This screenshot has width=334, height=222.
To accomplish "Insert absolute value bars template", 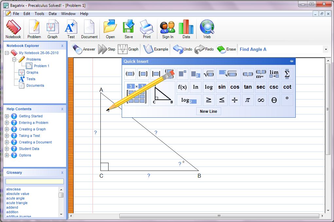I will [156, 74].
